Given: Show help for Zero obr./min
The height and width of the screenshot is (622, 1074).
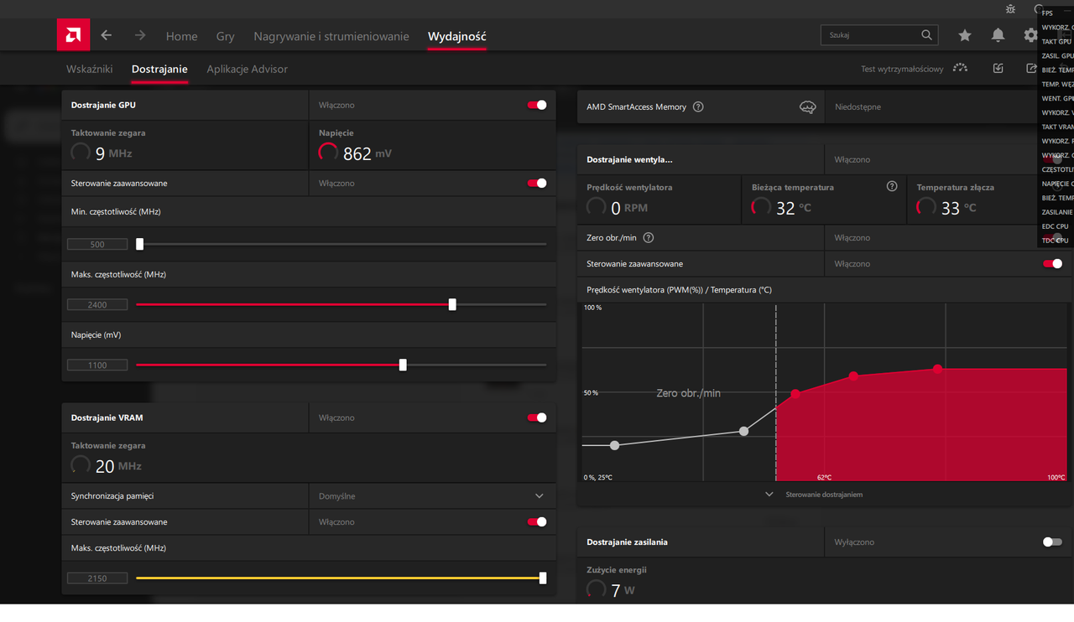Looking at the screenshot, I should (649, 238).
